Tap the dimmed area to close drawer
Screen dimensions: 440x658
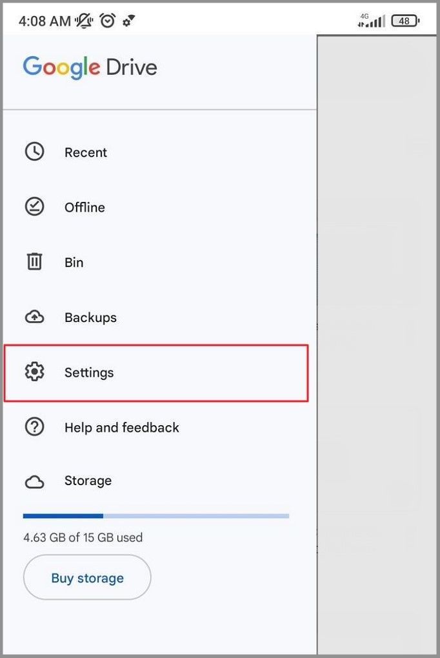coord(377,323)
